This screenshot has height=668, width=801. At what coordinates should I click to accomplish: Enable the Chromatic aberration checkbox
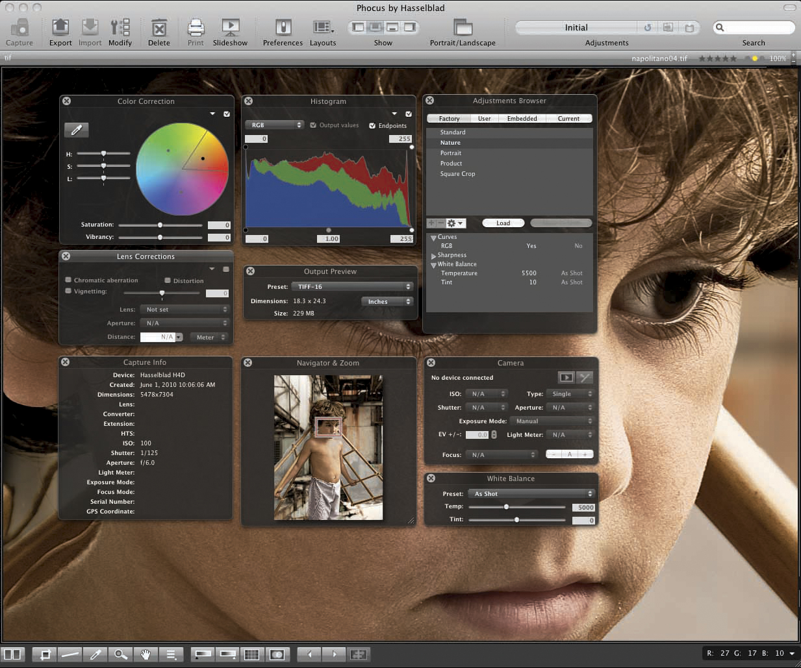[x=68, y=280]
